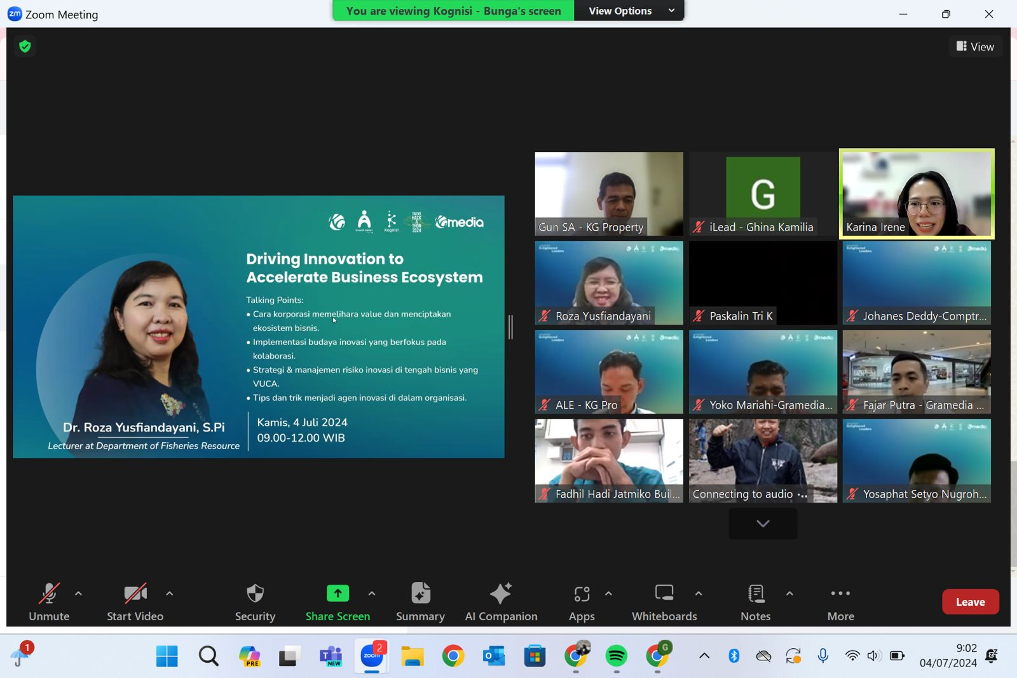Click the microphone tray icon

[823, 656]
